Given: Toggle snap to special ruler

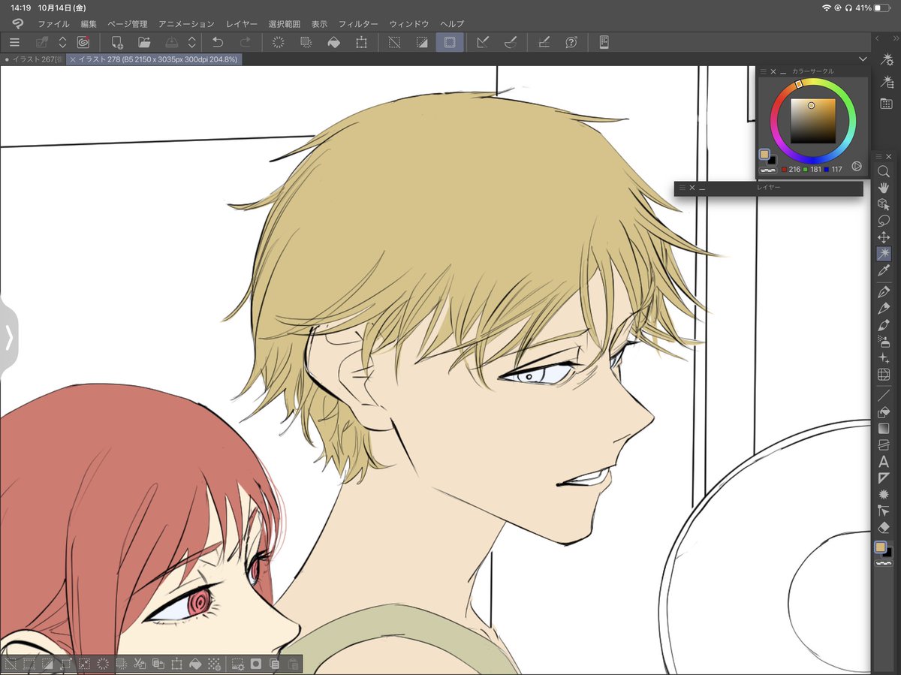Looking at the screenshot, I should [510, 43].
